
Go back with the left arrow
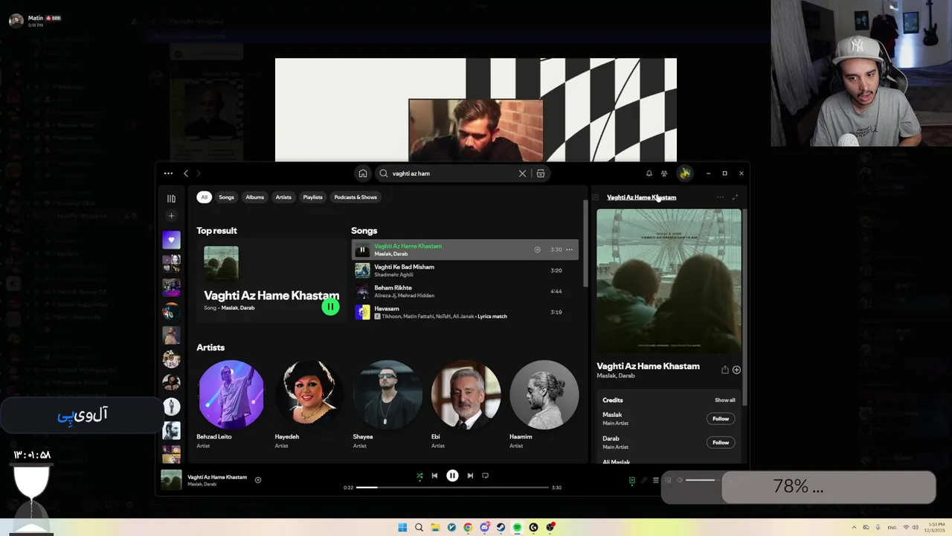[x=186, y=173]
